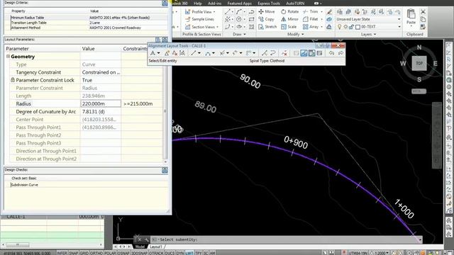Toggle OTRACK in status bar
Image resolution: width=454 pixels, height=255 pixels.
156,253
